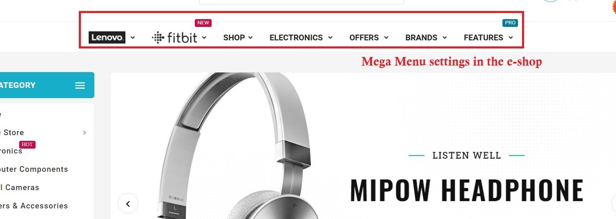Open the FEATURES menu
This screenshot has height=219, width=616.
488,37
